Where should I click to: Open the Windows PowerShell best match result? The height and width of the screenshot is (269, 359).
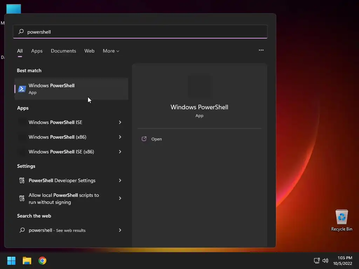(x=71, y=89)
